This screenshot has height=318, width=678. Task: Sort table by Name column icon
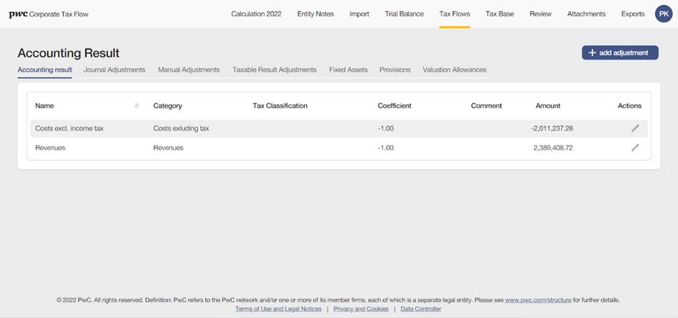136,106
